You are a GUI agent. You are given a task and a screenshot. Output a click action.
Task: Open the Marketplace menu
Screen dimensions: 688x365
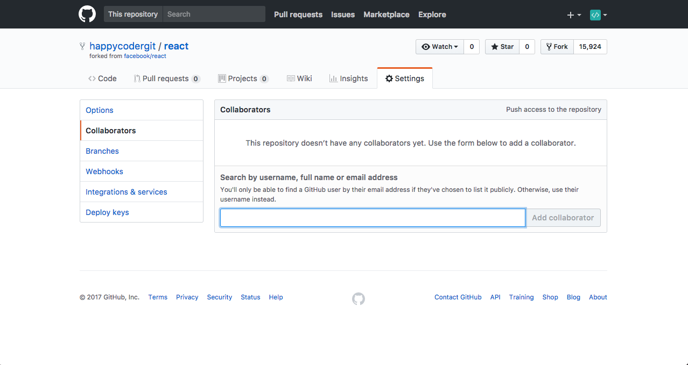pyautogui.click(x=386, y=15)
